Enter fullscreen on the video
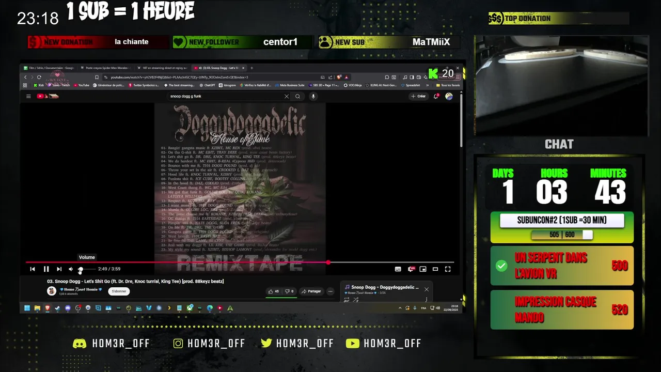The image size is (661, 372). tap(448, 269)
